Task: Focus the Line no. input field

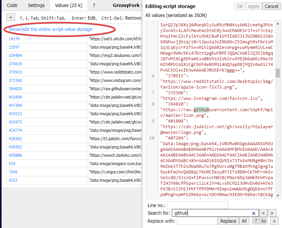Action: [197, 205]
